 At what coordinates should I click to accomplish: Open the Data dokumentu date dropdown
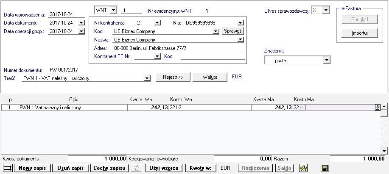point(81,23)
